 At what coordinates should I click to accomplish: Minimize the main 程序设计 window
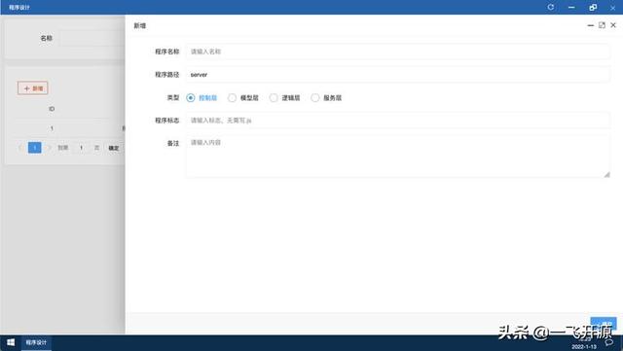pos(571,7)
